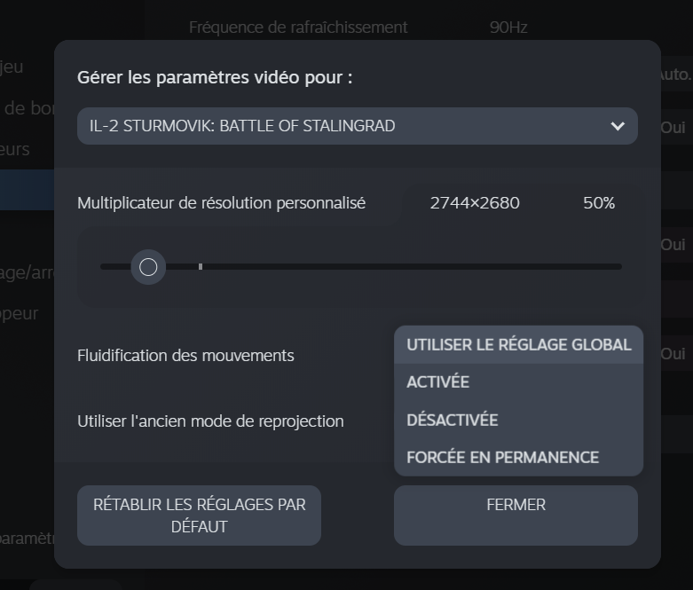Click the 90Hz refresh rate value

tap(508, 28)
